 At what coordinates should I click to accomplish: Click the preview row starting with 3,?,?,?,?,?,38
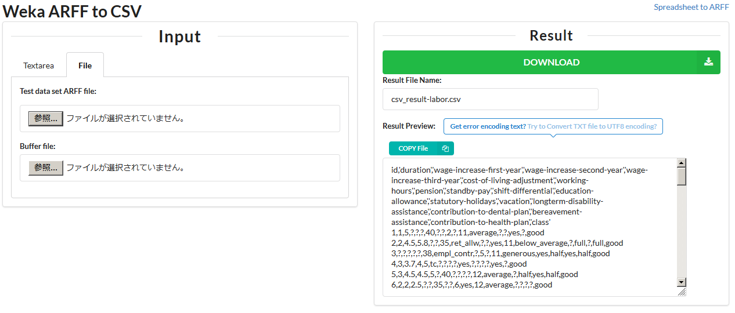click(x=500, y=253)
